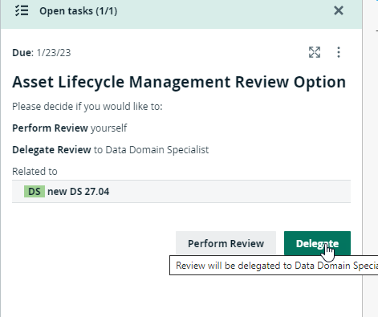
Task: Click the 'Perform Review yourself' description line
Action: [70, 128]
